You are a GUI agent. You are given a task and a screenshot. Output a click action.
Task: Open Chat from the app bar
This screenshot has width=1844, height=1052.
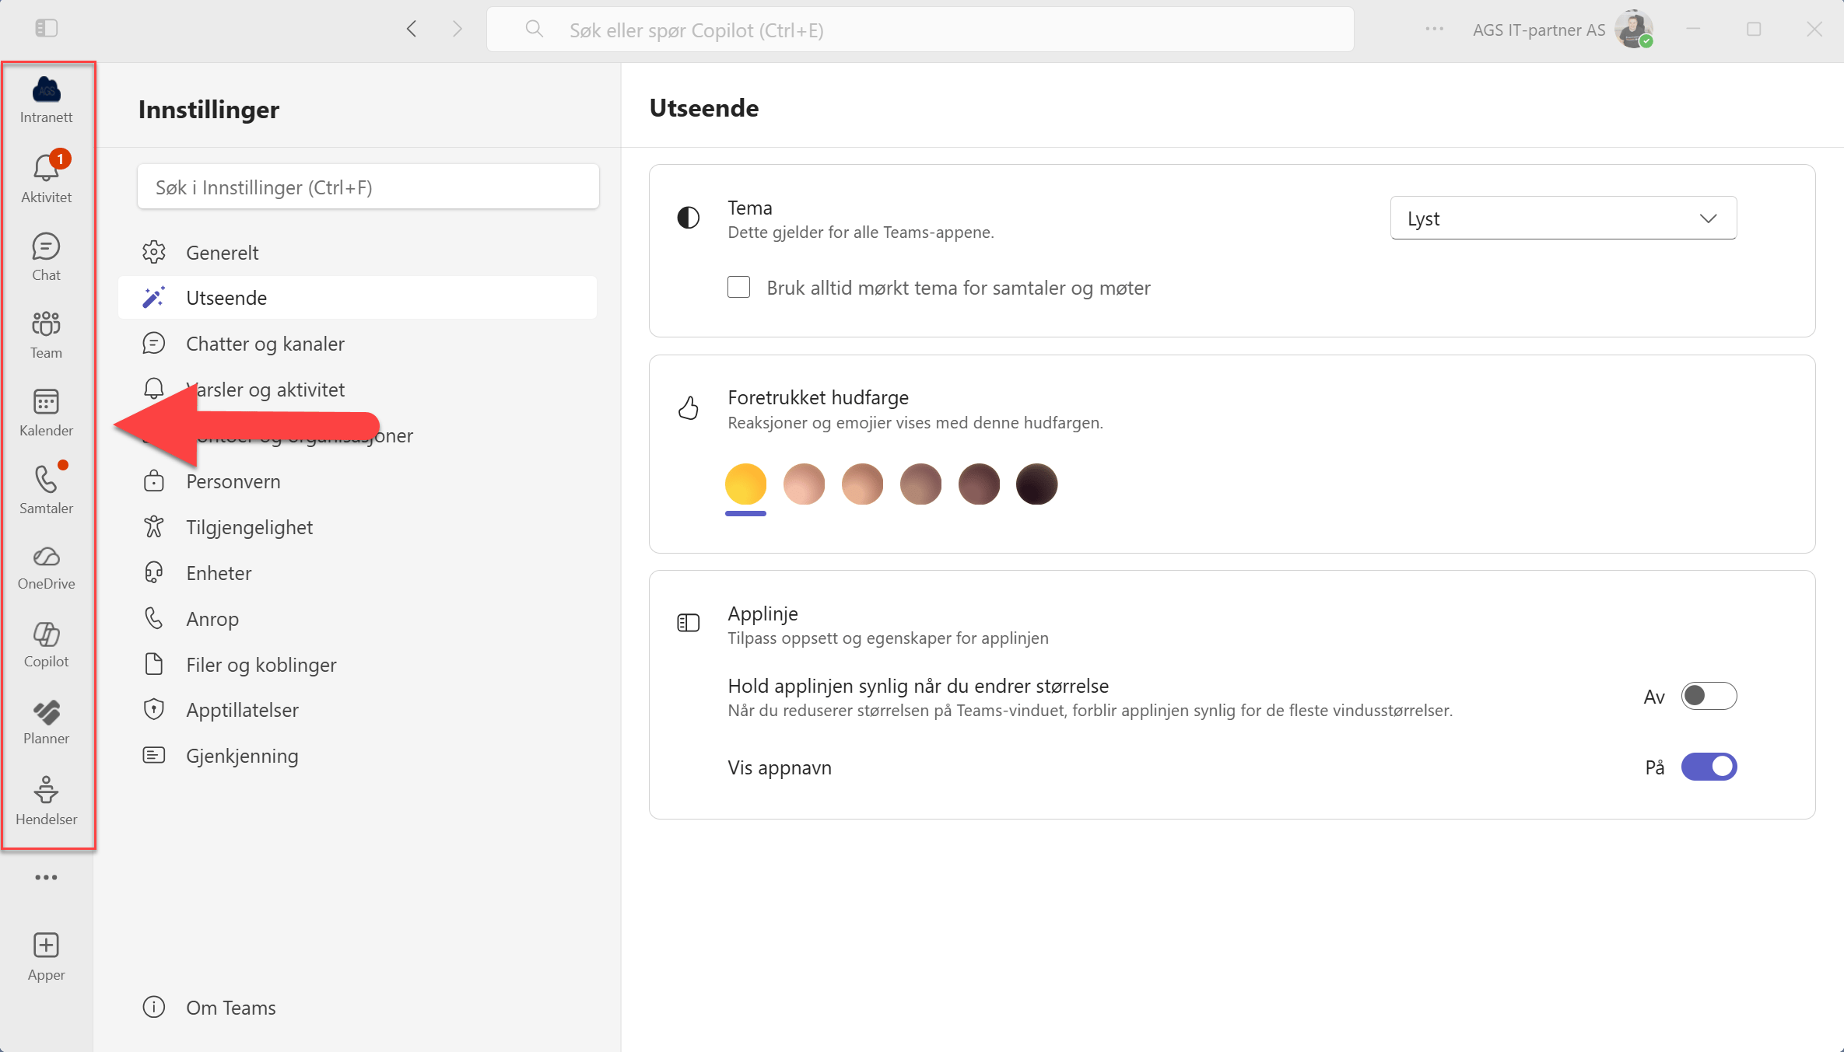tap(47, 257)
